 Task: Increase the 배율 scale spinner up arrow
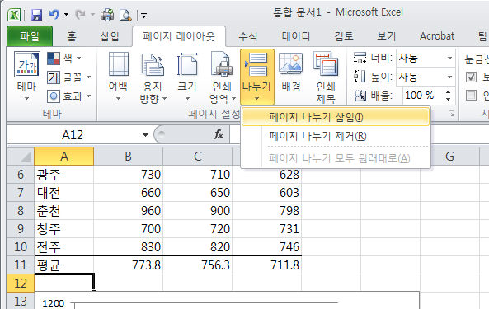(x=448, y=92)
